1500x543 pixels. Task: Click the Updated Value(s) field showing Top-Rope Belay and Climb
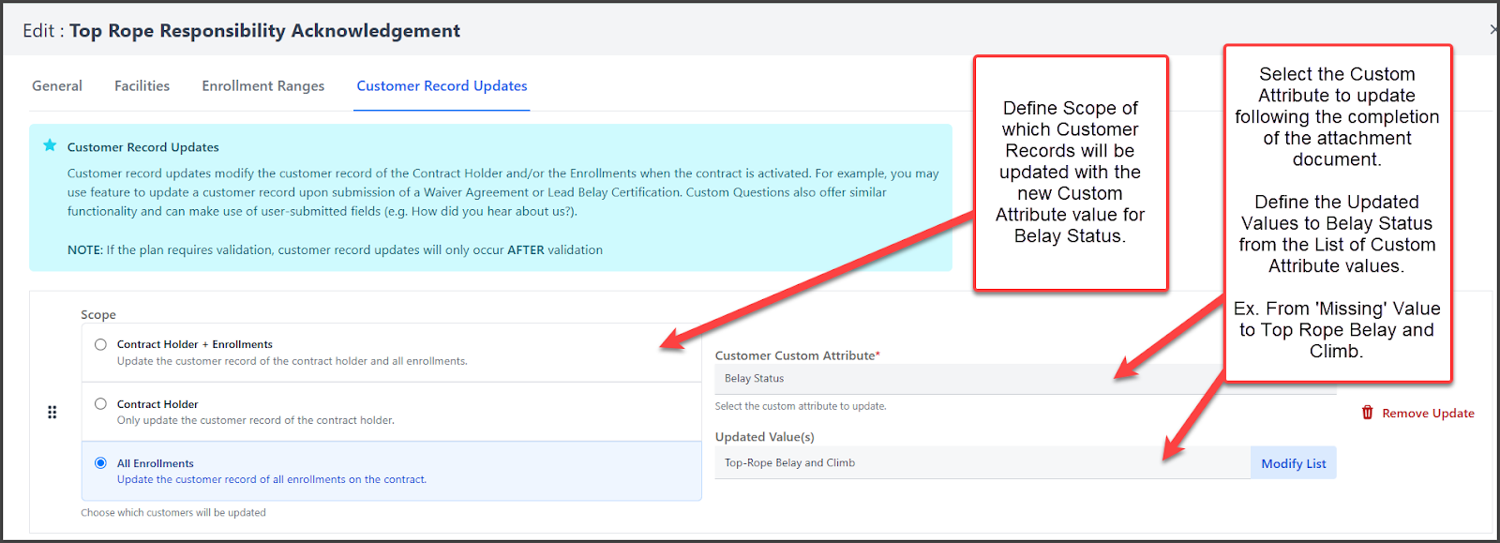[982, 463]
